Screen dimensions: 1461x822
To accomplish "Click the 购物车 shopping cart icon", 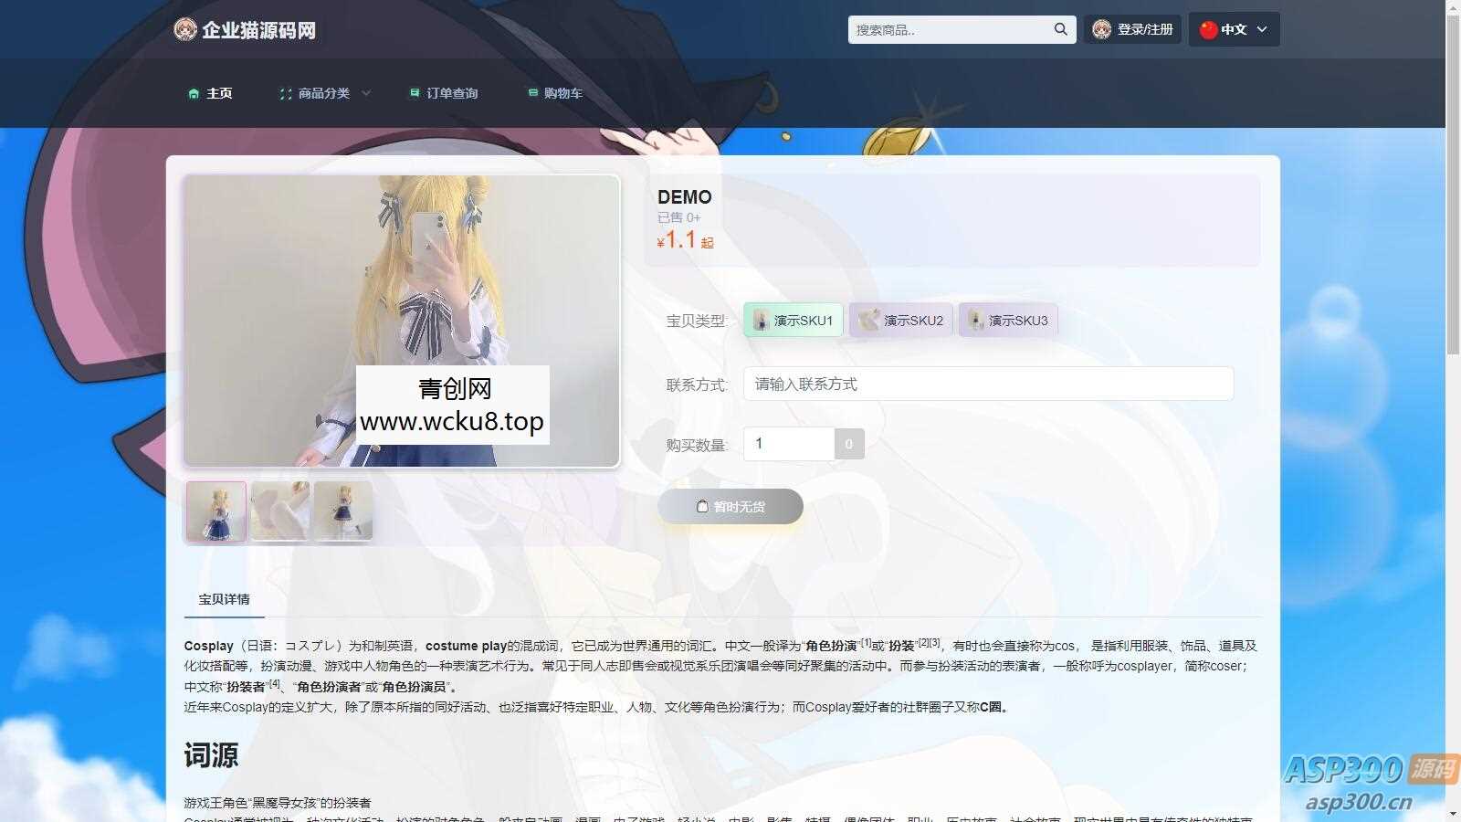I will tap(532, 92).
